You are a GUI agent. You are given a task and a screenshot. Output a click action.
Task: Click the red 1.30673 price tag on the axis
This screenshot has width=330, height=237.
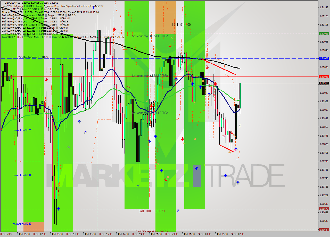[x=324, y=209]
